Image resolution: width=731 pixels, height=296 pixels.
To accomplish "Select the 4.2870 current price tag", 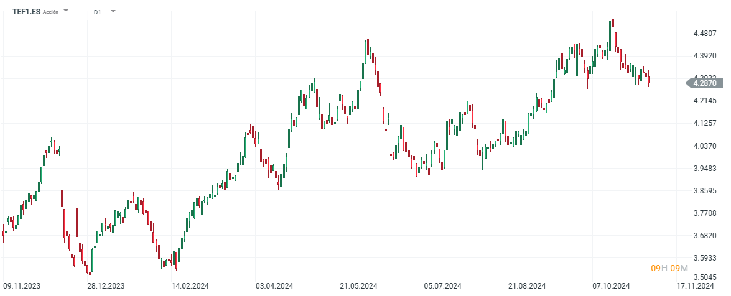I will 704,83.
